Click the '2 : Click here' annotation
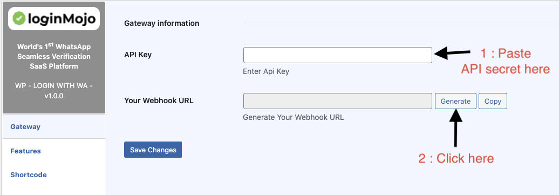Viewport: 559px width, 195px height. click(x=456, y=158)
